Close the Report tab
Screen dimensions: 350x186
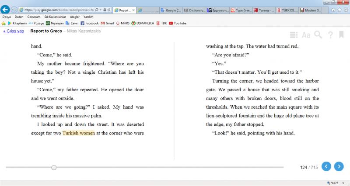(133, 10)
